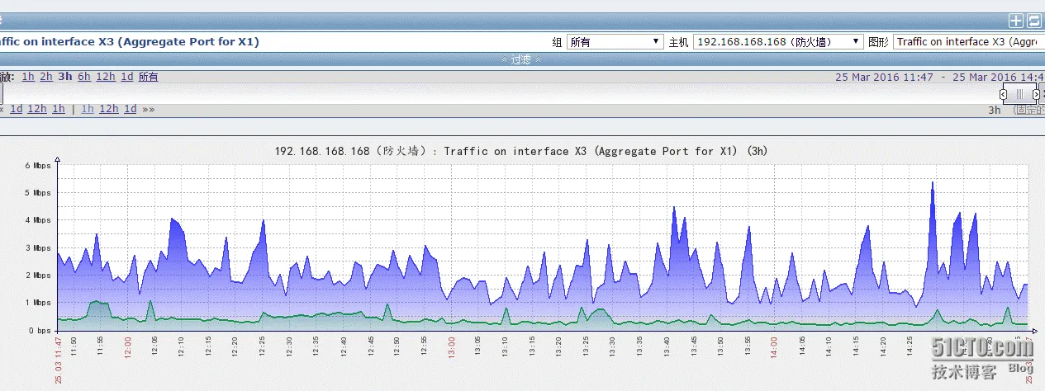
Task: Collapse the 过滤 filter bar
Action: [521, 59]
